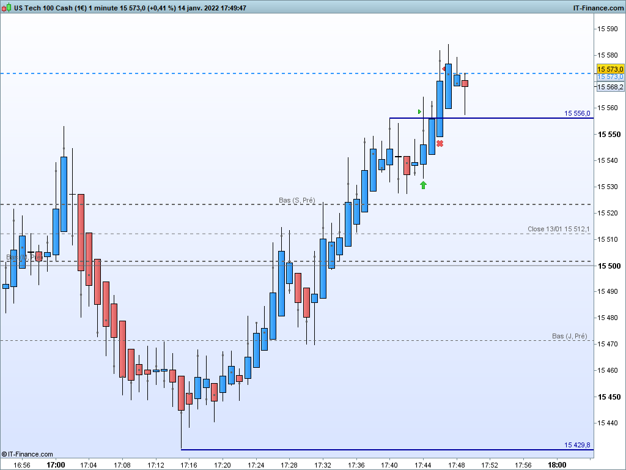
Task: Click the 17:16 time axis label
Action: pyautogui.click(x=189, y=465)
